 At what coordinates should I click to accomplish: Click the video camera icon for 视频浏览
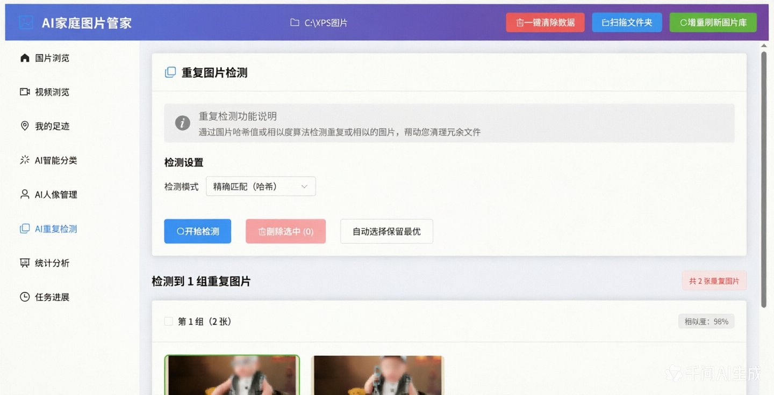coord(25,92)
